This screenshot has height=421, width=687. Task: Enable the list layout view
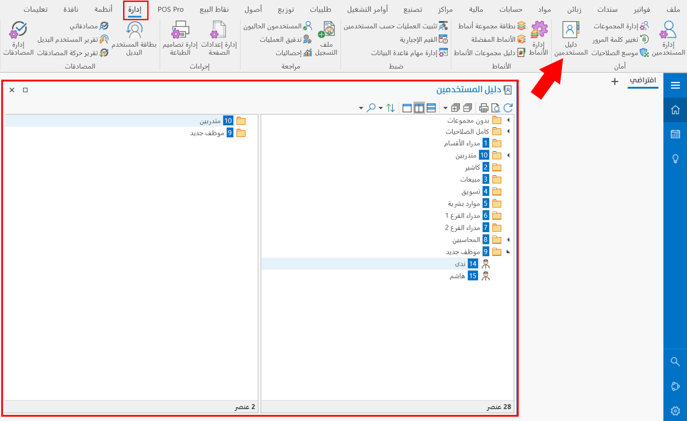432,107
